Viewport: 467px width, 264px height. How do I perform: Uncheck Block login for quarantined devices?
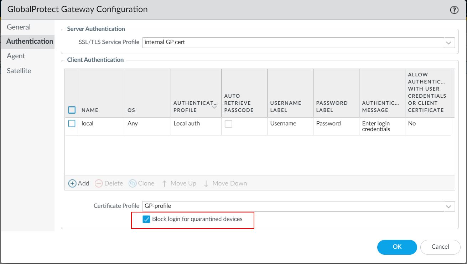146,219
